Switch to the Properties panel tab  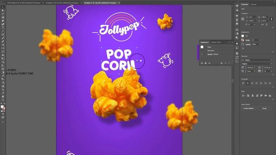point(245,4)
